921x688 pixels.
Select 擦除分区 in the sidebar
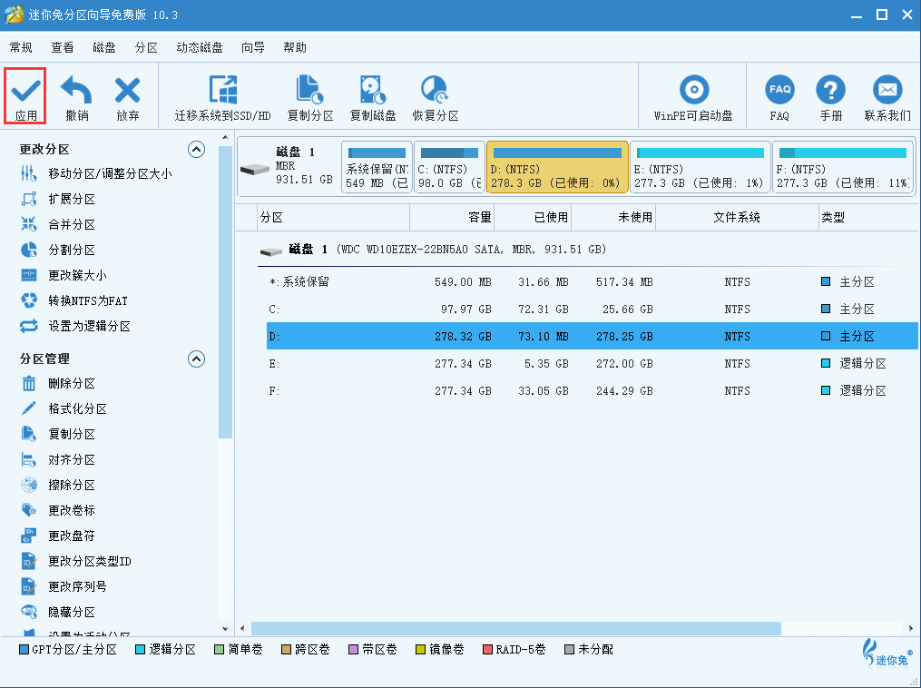tap(72, 485)
